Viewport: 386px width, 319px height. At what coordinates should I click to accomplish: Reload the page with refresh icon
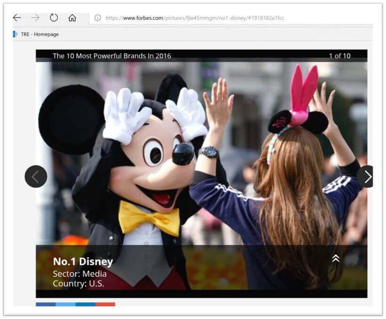pyautogui.click(x=54, y=18)
